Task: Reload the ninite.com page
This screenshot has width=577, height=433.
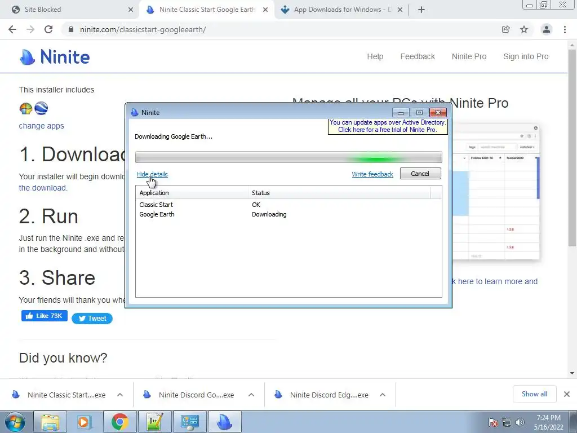Action: click(48, 29)
